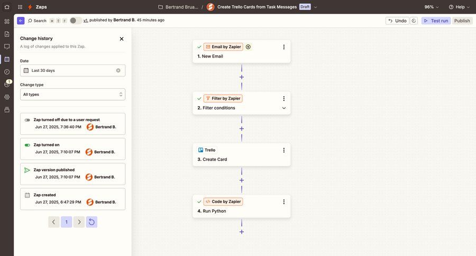The height and width of the screenshot is (256, 476).
Task: Click the '2. Filter conditions' step title
Action: (216, 108)
